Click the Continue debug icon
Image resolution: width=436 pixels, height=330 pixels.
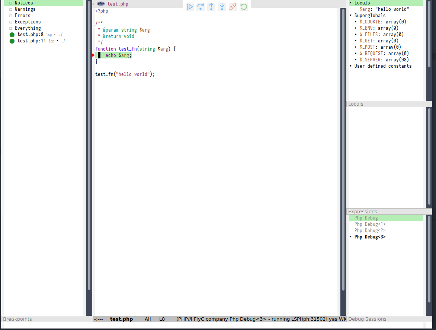190,7
